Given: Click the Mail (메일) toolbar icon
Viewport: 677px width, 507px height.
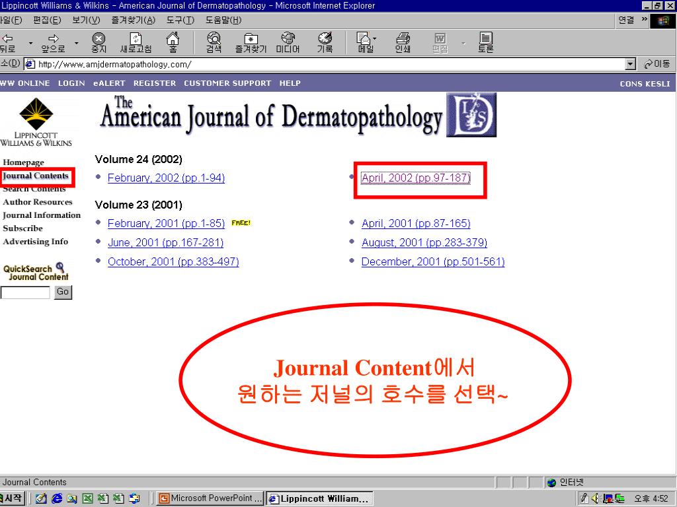Looking at the screenshot, I should 364,43.
